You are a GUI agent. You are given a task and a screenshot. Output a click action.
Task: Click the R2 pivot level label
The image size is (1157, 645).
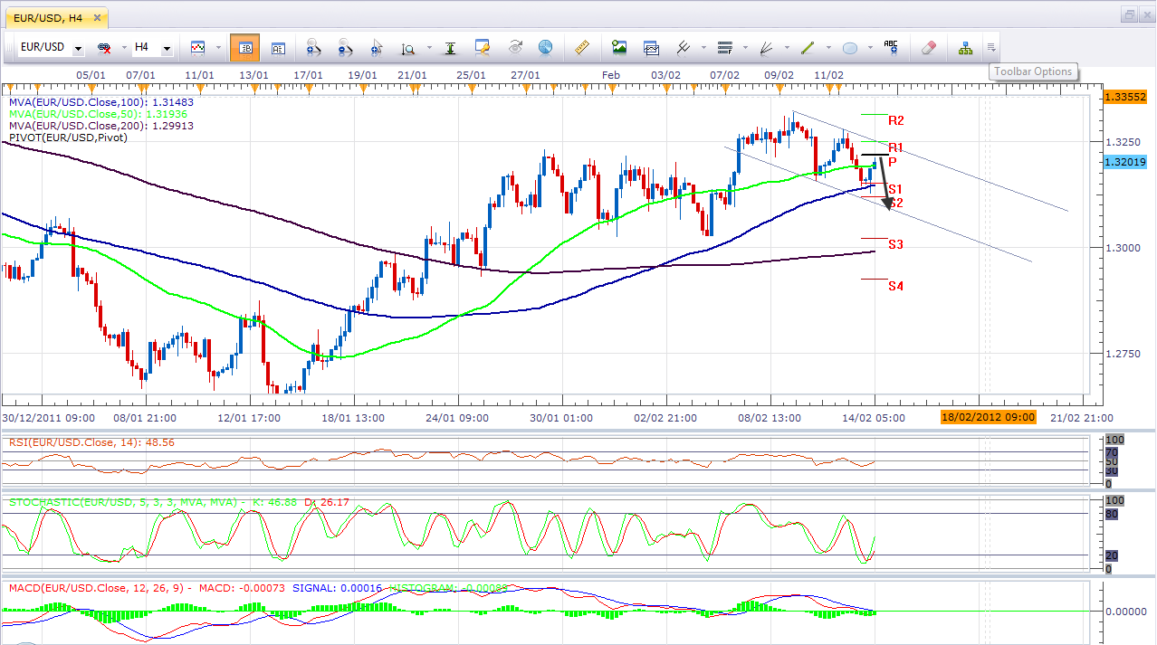(x=896, y=119)
